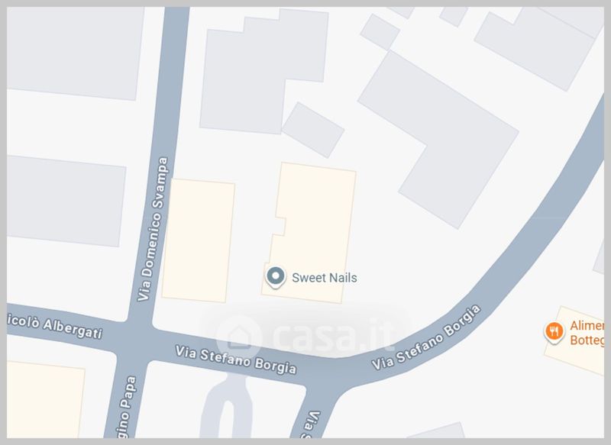The width and height of the screenshot is (611, 445).
Task: Click the cream building beside Via Domenico Svampa
Action: [199, 240]
